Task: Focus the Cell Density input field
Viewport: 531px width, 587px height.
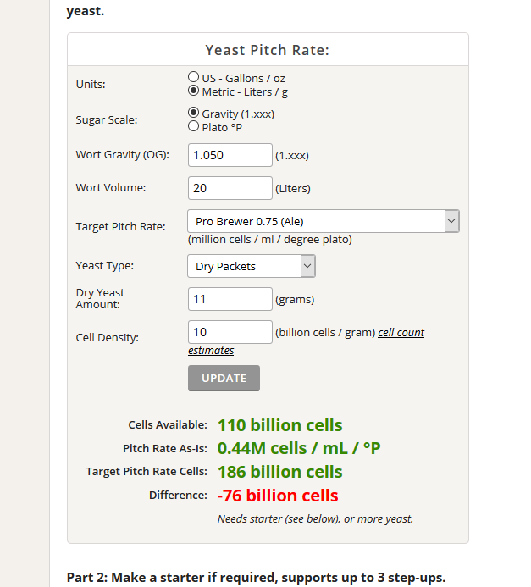Action: pos(230,332)
